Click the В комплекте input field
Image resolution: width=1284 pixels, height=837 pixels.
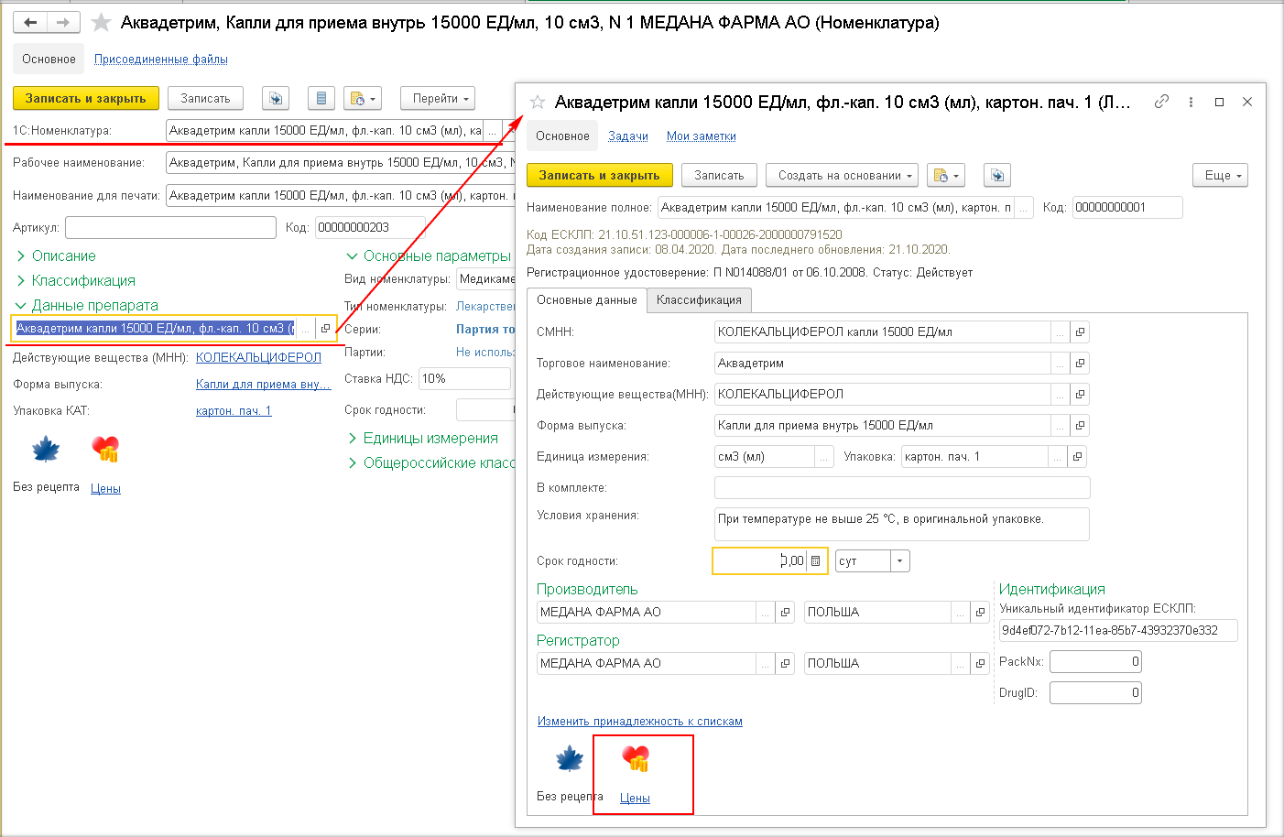(x=902, y=488)
